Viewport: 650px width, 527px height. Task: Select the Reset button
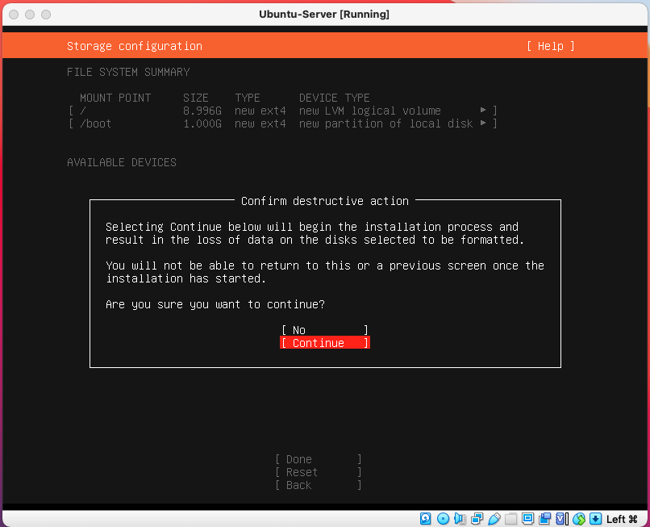click(318, 472)
